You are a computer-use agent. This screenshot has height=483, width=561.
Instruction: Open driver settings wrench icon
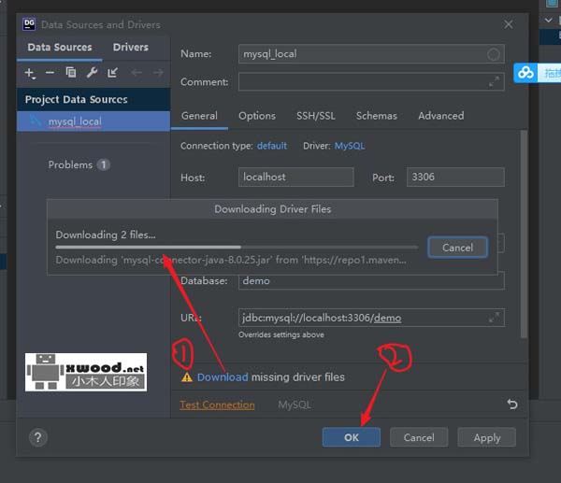tap(92, 73)
